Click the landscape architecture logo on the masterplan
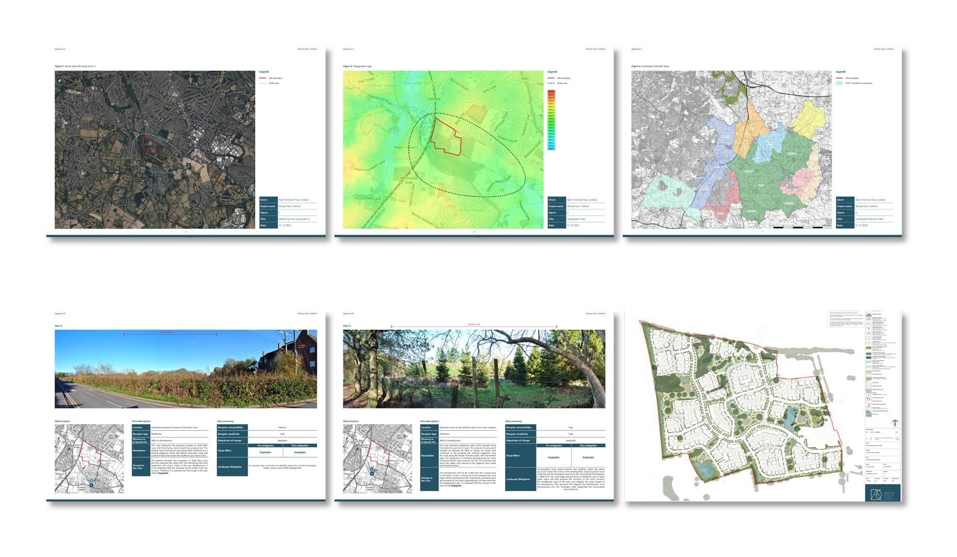 coord(882,493)
